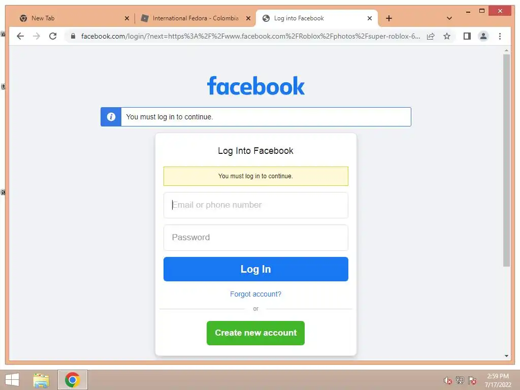Open the Chrome profile avatar menu
This screenshot has height=390, width=520.
[x=483, y=36]
